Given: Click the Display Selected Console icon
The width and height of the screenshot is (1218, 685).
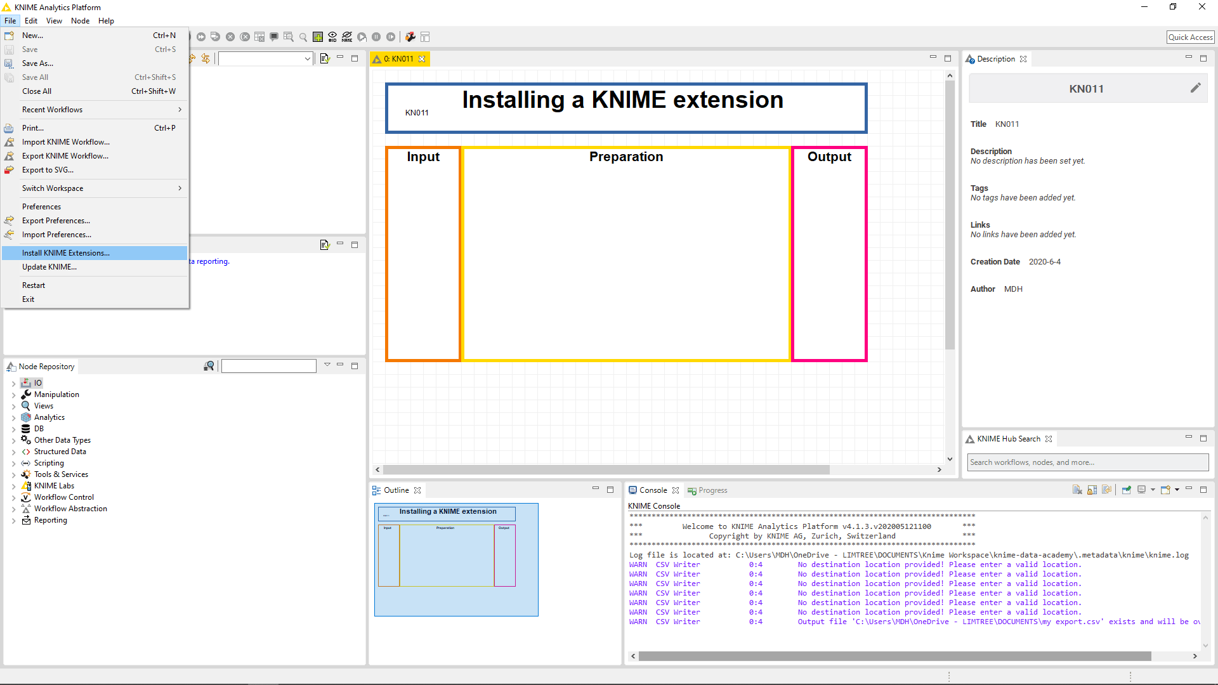Looking at the screenshot, I should pyautogui.click(x=1141, y=490).
